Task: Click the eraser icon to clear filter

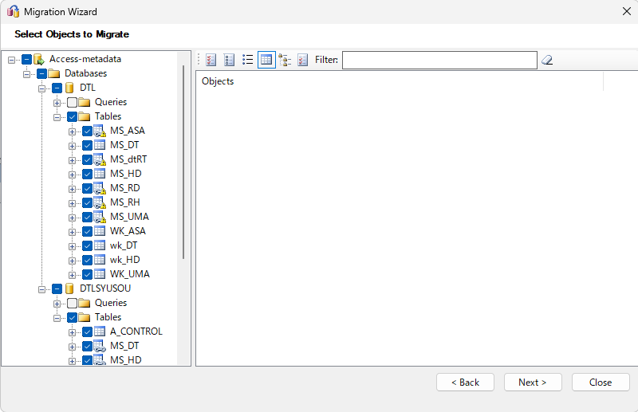Action: pyautogui.click(x=547, y=60)
